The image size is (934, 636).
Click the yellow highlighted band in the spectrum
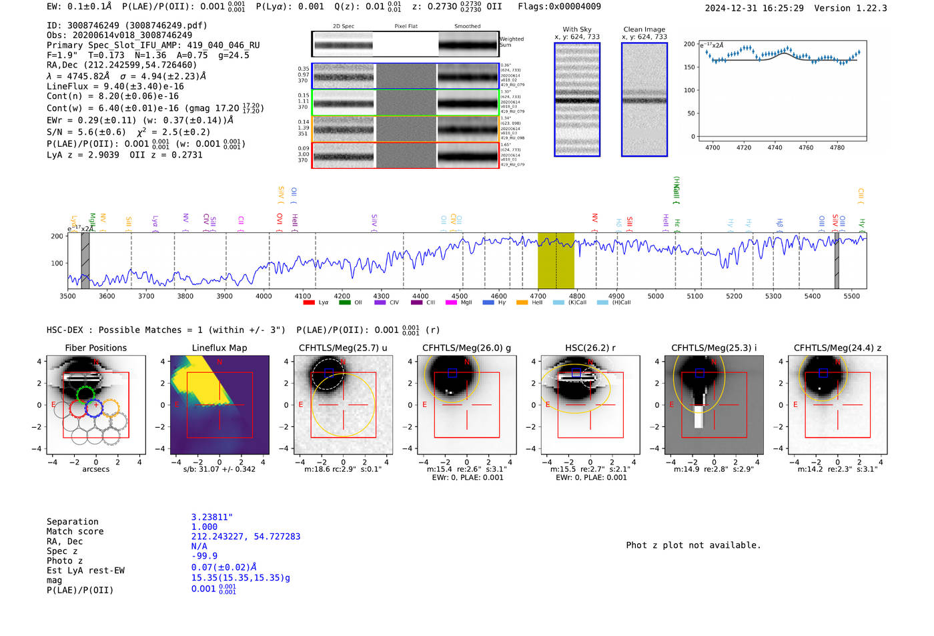click(x=556, y=261)
